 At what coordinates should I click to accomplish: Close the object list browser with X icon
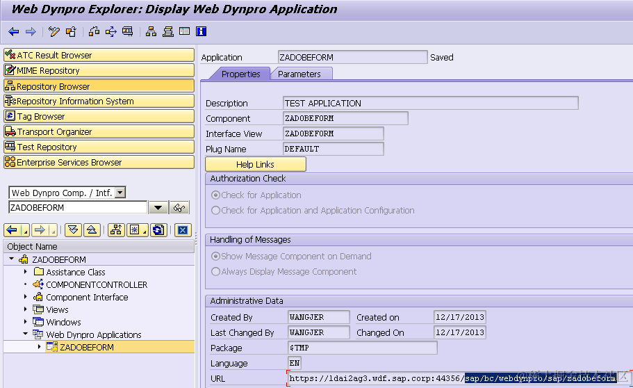pyautogui.click(x=183, y=230)
